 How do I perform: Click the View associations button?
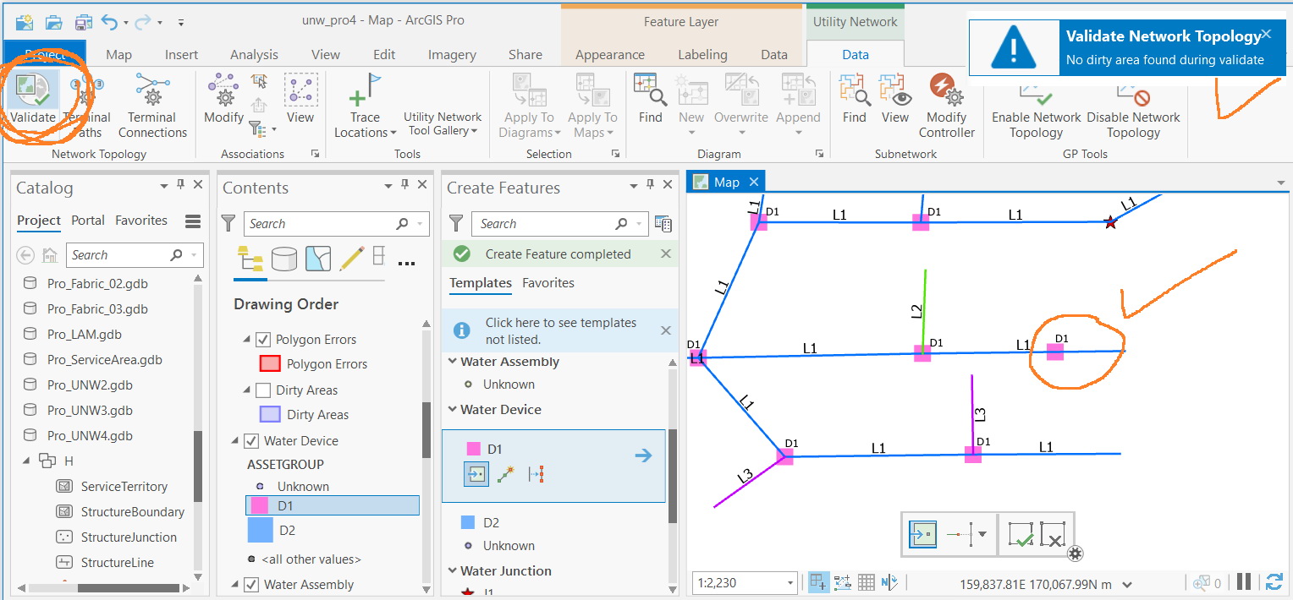[x=300, y=99]
